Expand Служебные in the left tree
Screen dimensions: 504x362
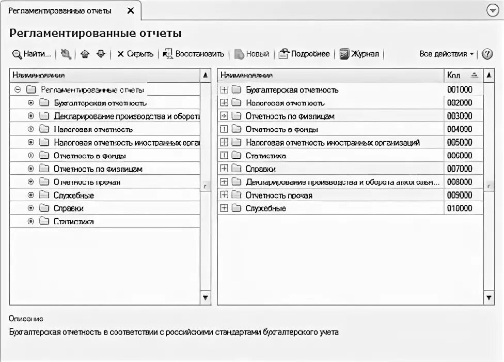click(30, 195)
